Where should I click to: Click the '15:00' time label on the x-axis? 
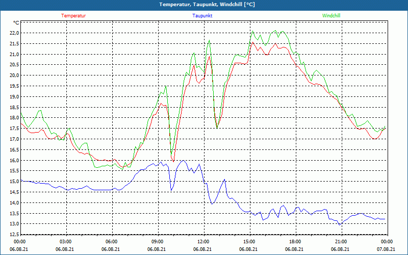250,242
